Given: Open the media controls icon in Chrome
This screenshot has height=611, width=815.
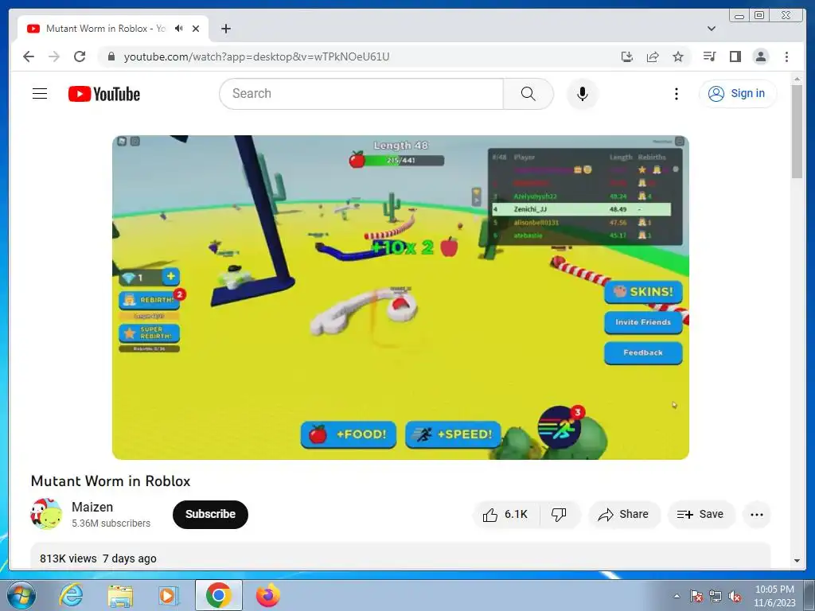Looking at the screenshot, I should pos(709,56).
